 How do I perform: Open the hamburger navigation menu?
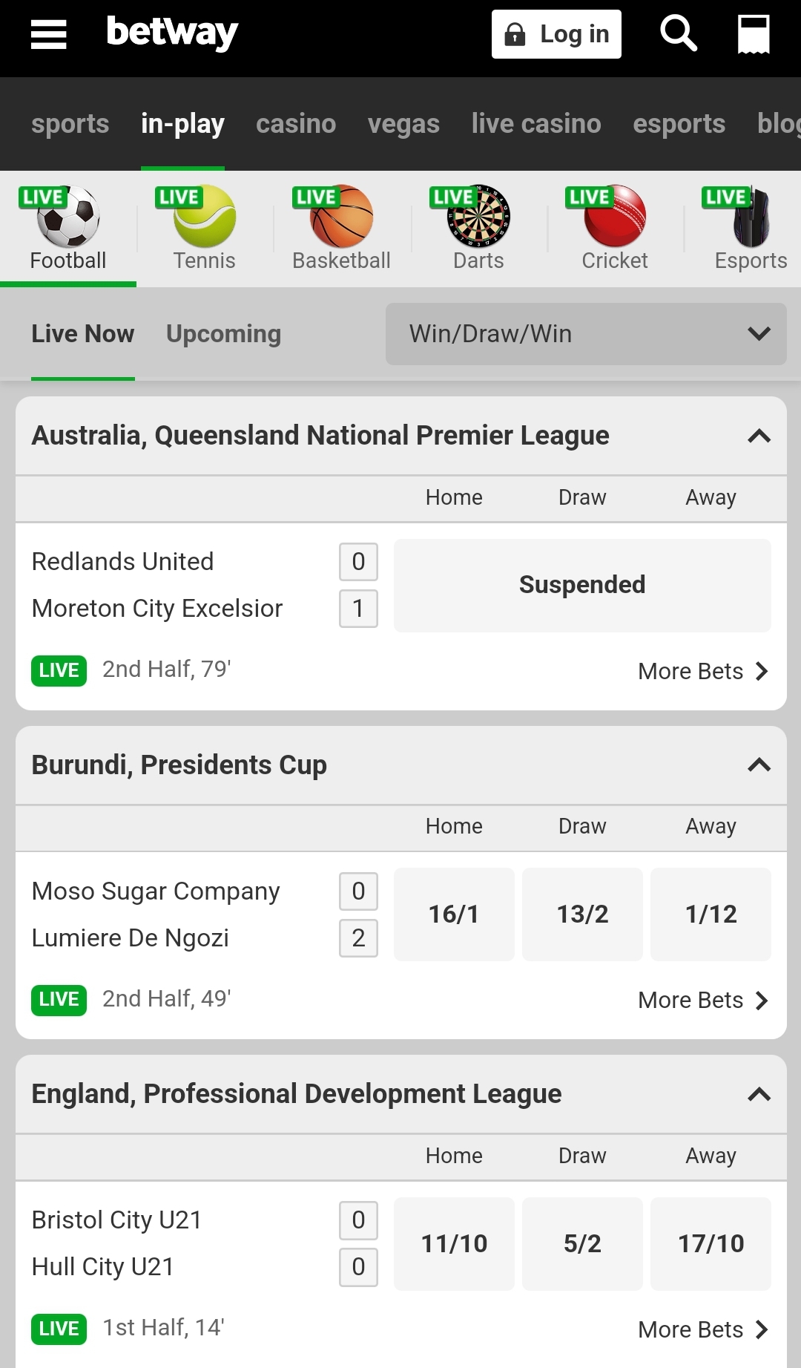48,33
